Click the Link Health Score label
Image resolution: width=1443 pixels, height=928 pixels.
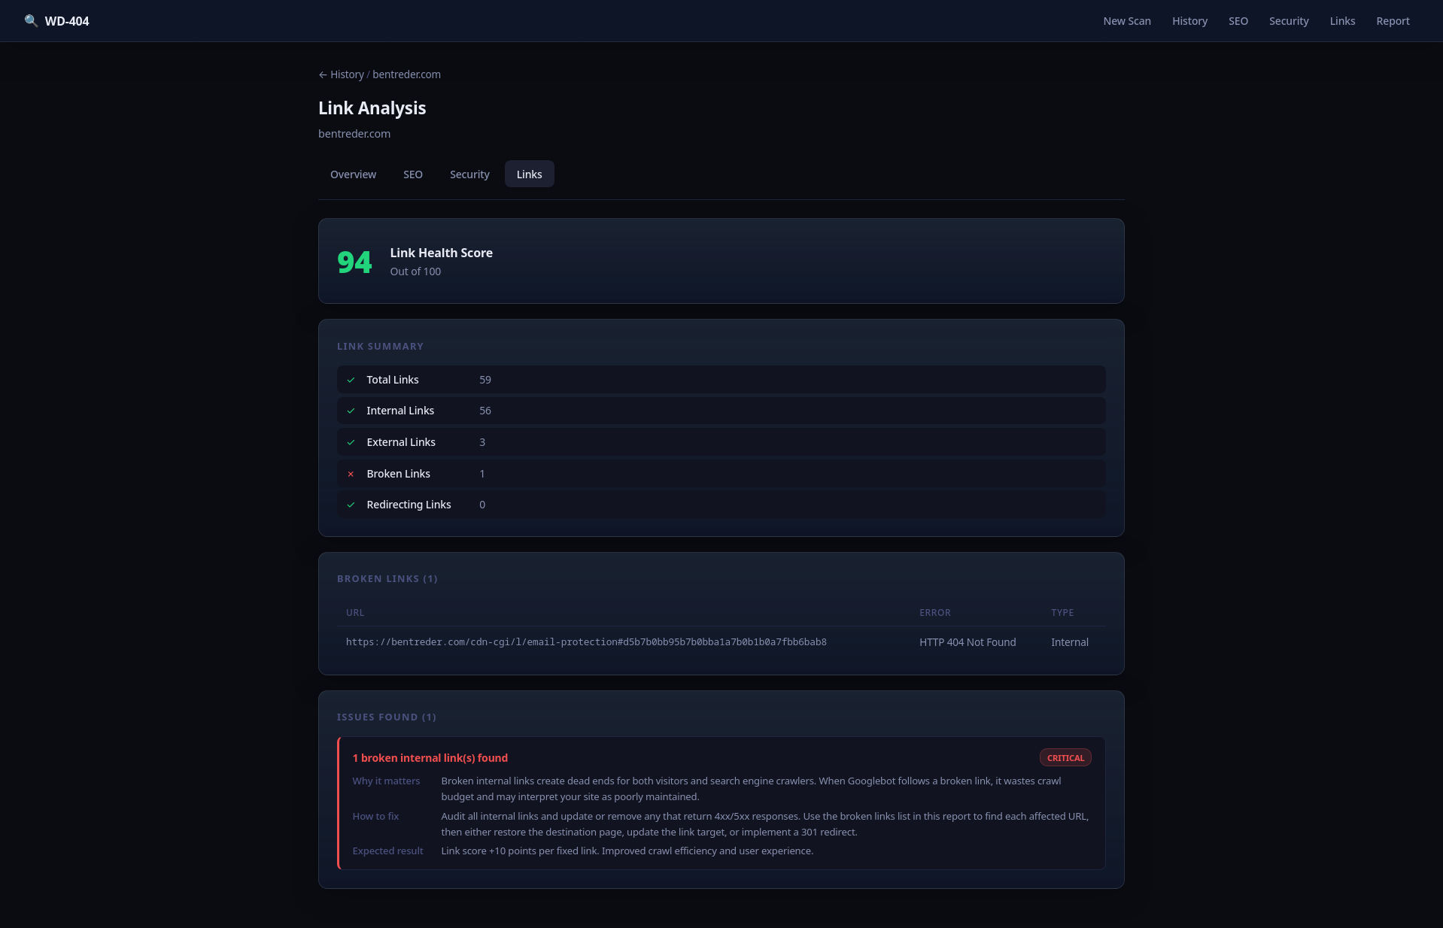click(x=441, y=253)
